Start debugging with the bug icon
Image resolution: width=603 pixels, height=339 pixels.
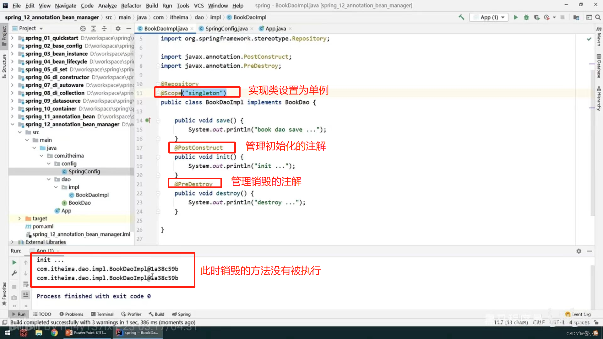click(x=526, y=17)
